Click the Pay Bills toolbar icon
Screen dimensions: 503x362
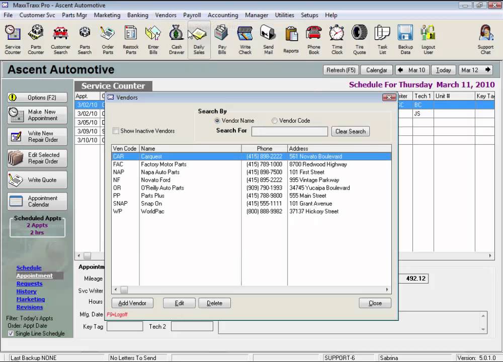point(222,40)
